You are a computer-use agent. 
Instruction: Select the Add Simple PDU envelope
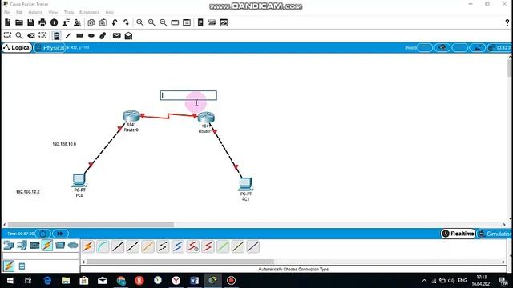(117, 35)
